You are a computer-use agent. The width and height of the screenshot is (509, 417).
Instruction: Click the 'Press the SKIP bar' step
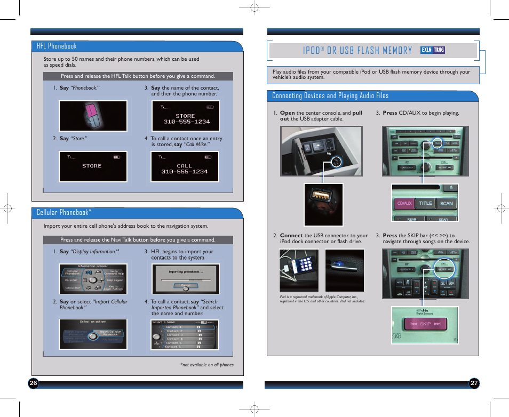tap(423, 238)
